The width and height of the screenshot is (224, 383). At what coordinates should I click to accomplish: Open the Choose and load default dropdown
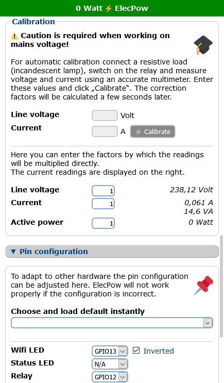click(112, 323)
